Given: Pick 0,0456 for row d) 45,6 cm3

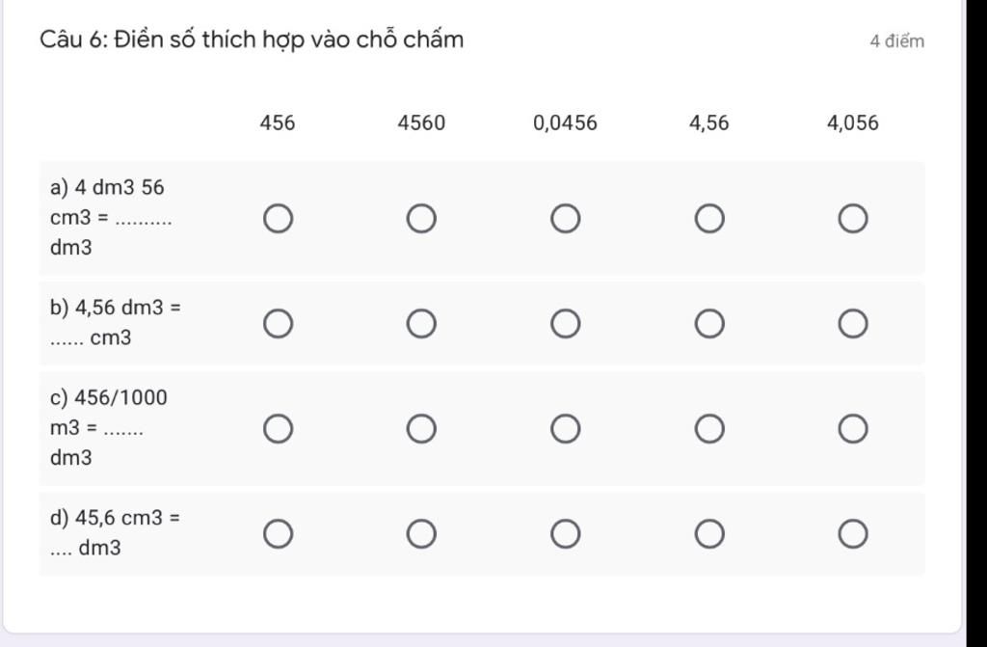Looking at the screenshot, I should pyautogui.click(x=565, y=534).
